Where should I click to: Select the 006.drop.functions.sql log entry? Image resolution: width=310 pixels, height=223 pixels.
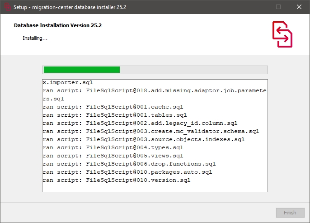129,164
